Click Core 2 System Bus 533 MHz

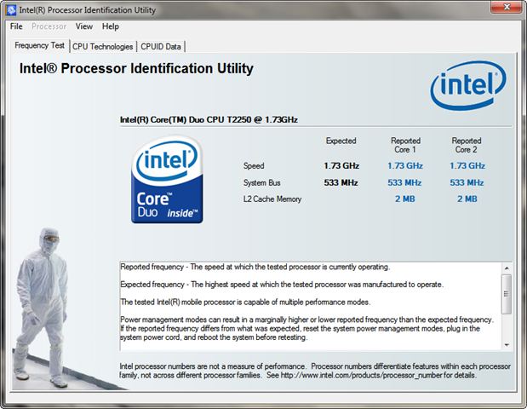467,182
